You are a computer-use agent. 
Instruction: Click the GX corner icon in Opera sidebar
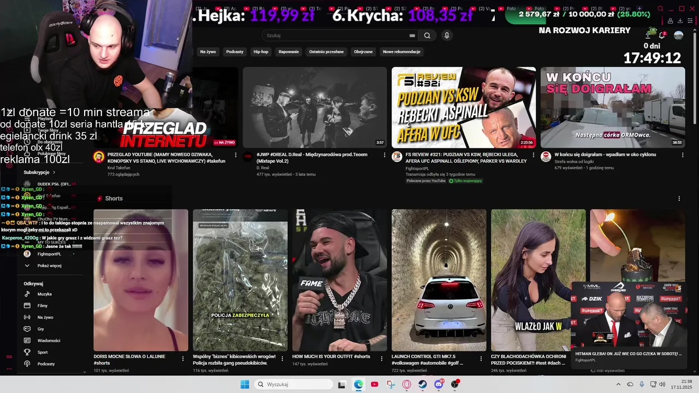point(9,356)
